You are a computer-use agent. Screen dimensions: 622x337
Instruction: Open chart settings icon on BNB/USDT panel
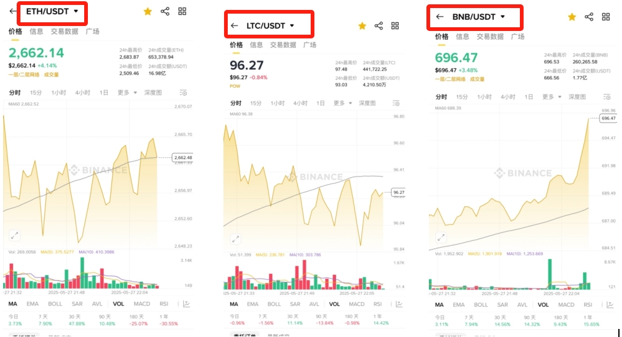(x=607, y=97)
